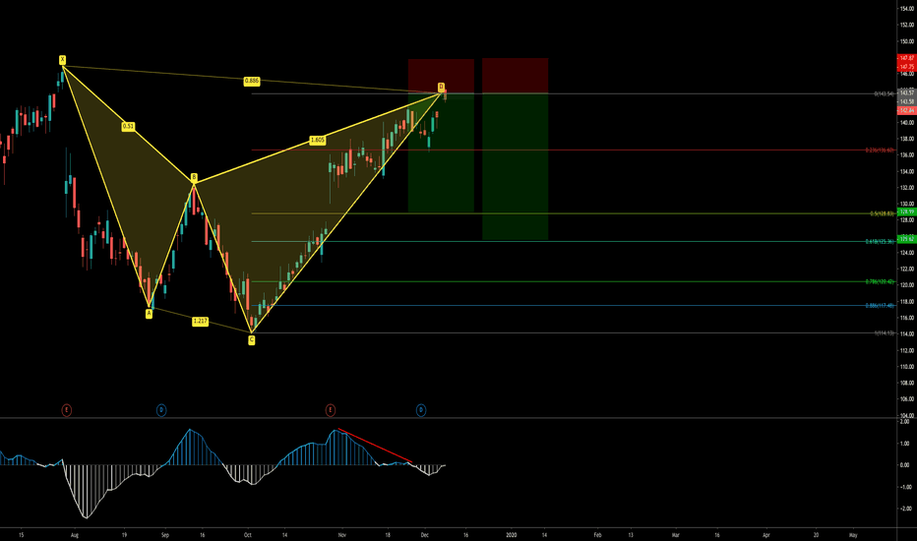The height and width of the screenshot is (541, 917).
Task: Click the 0.886 ratio label on the XD line
Action: (252, 81)
